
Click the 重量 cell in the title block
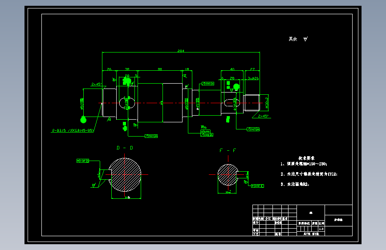pos(315,223)
